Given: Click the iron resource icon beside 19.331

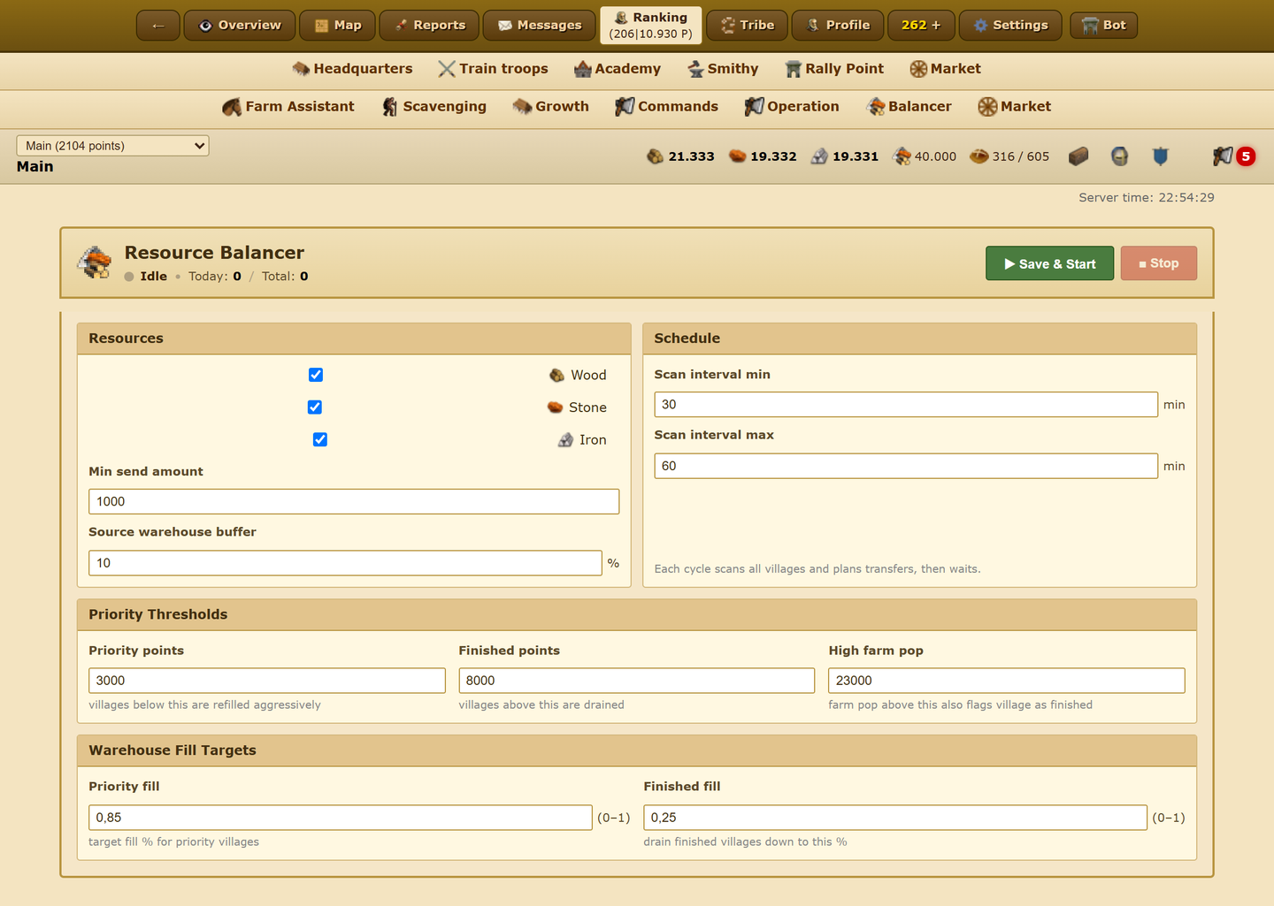Looking at the screenshot, I should pyautogui.click(x=819, y=156).
